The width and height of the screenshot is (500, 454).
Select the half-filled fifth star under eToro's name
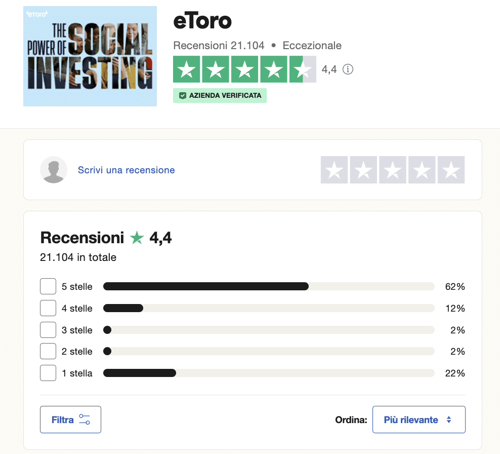303,69
